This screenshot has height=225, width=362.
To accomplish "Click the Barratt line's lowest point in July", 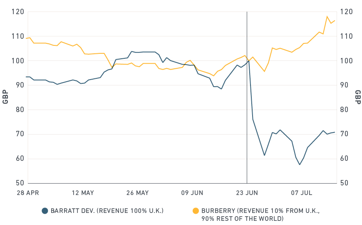I will (299, 165).
